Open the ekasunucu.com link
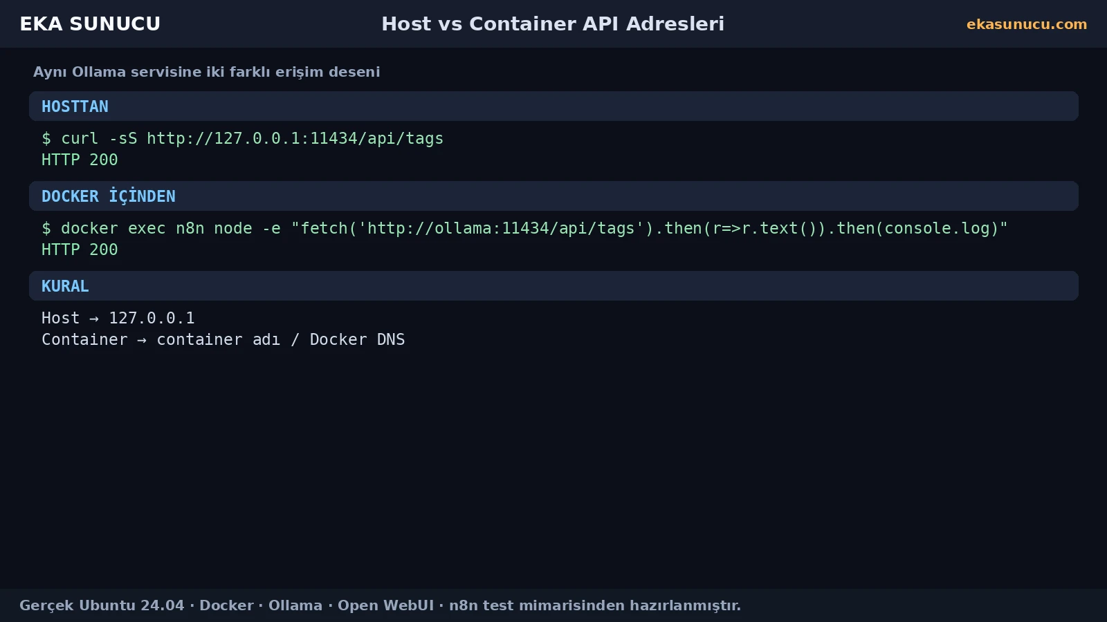The width and height of the screenshot is (1107, 622). [1027, 24]
